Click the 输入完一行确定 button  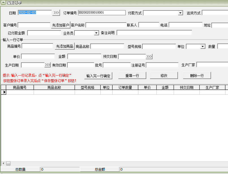coord(98,76)
